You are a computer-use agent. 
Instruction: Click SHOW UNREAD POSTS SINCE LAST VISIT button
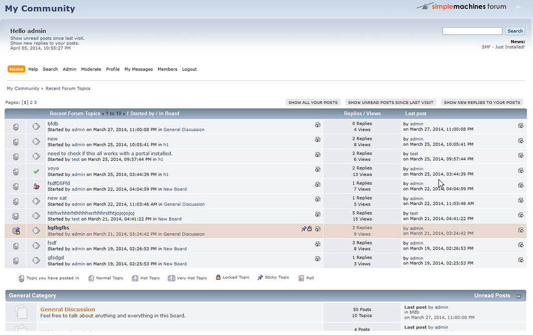[x=391, y=103]
